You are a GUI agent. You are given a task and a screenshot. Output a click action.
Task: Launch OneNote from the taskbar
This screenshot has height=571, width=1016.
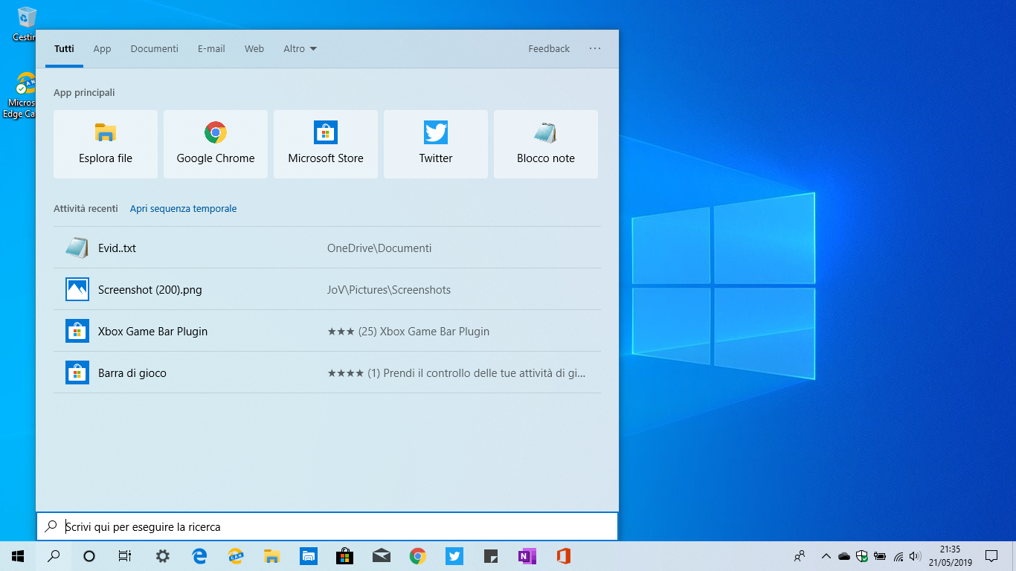pos(527,556)
